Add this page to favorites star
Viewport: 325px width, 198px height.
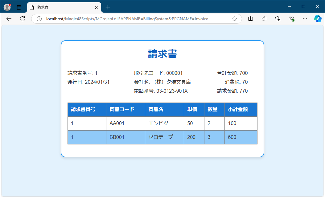(x=234, y=19)
